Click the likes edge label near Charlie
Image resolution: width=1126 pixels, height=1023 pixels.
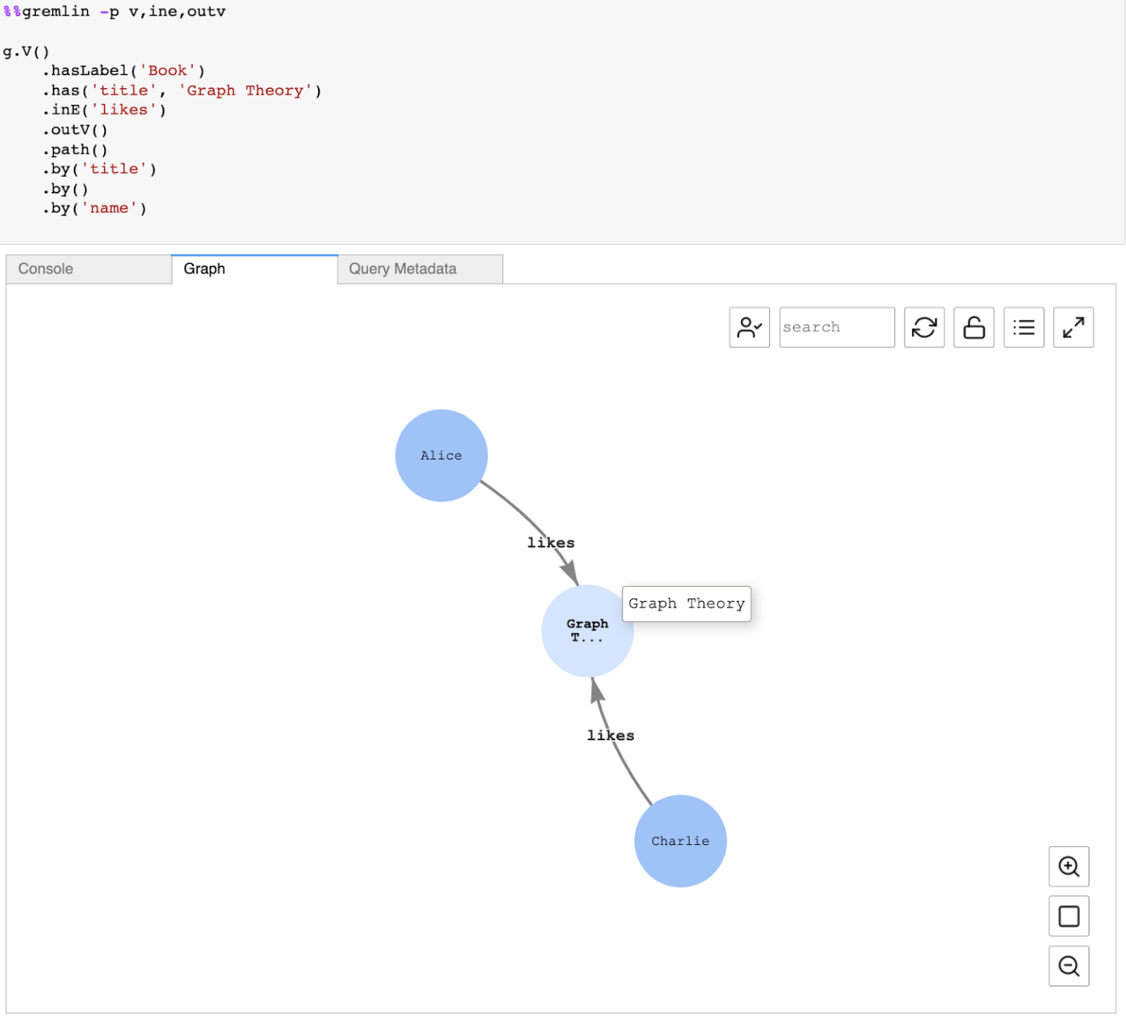pyautogui.click(x=611, y=735)
